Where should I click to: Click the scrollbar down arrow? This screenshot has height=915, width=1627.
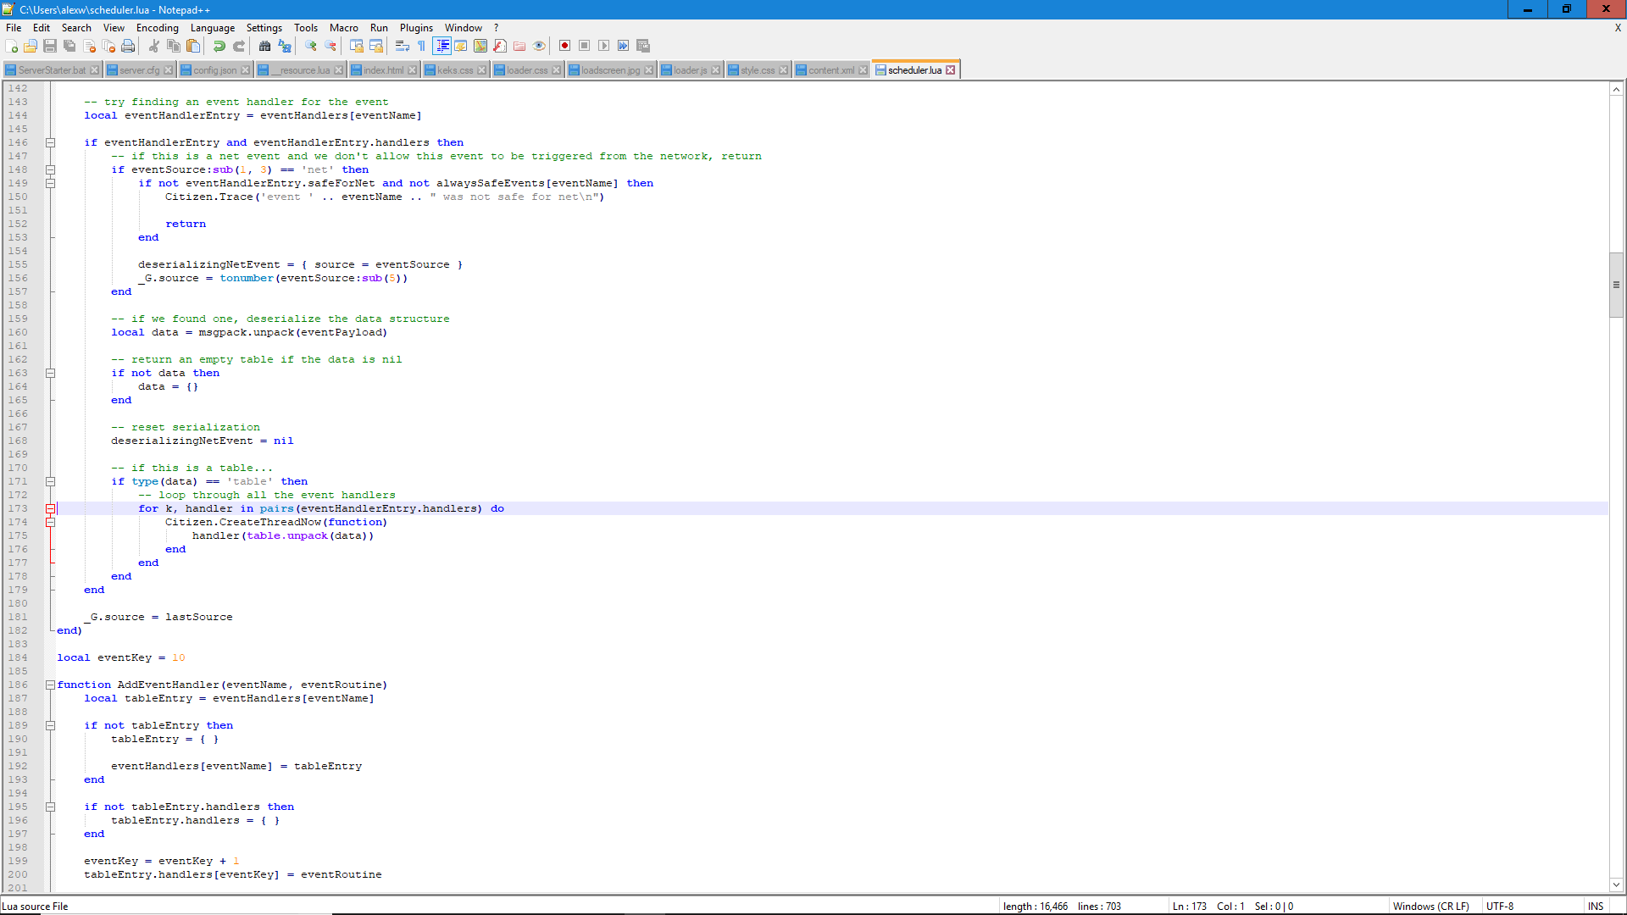(x=1617, y=884)
